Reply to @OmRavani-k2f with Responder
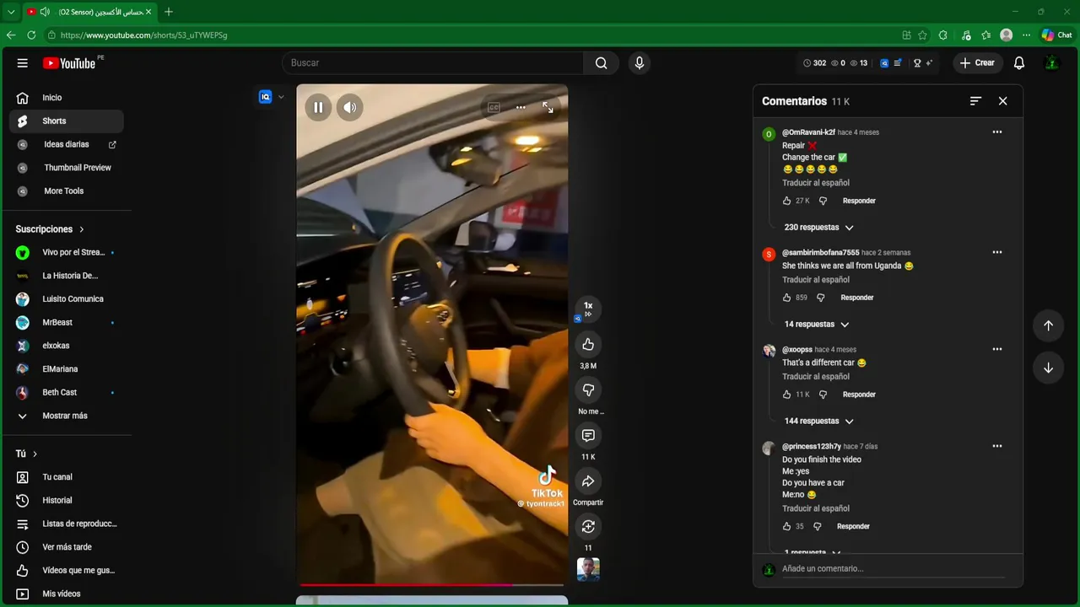The height and width of the screenshot is (607, 1080). click(x=859, y=201)
